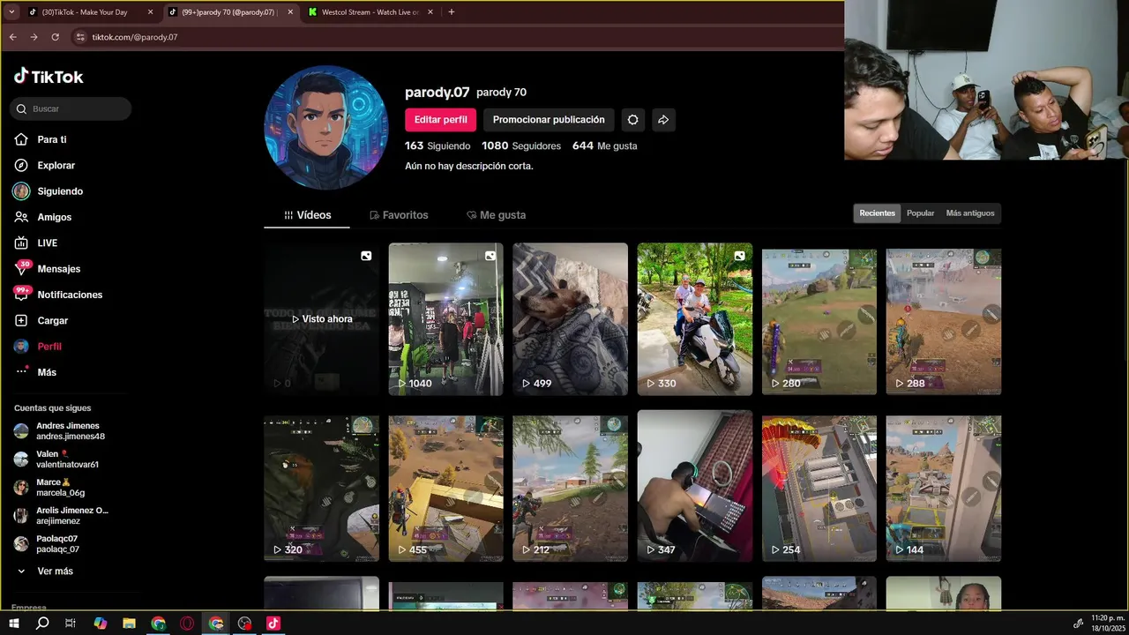
Task: Click the TikTok logo
Action: coord(49,77)
